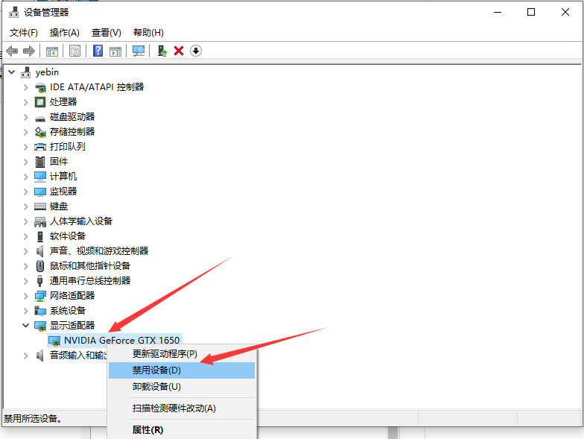Select the yebin root label

pyautogui.click(x=47, y=72)
